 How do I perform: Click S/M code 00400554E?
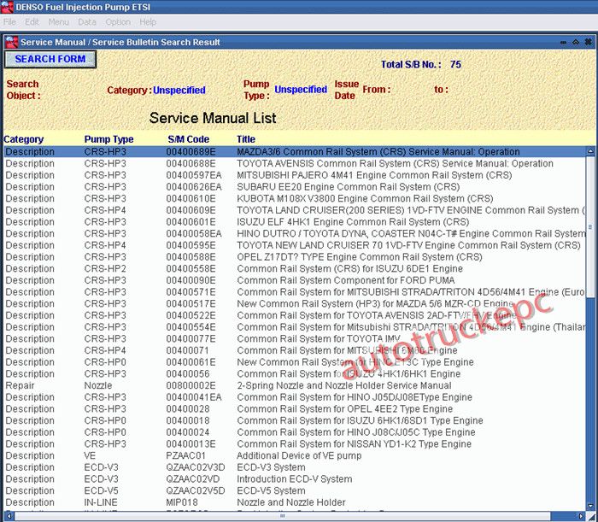191,327
